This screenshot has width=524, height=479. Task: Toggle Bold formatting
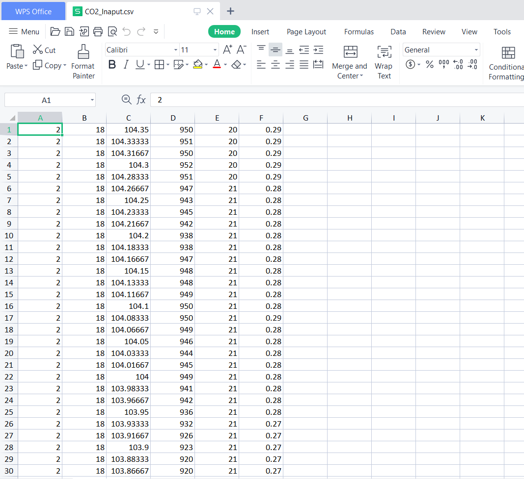click(x=112, y=64)
